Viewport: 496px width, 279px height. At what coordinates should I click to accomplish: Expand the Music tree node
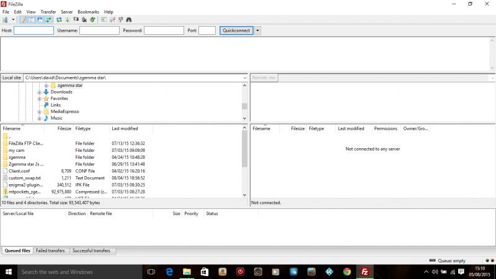click(40, 118)
